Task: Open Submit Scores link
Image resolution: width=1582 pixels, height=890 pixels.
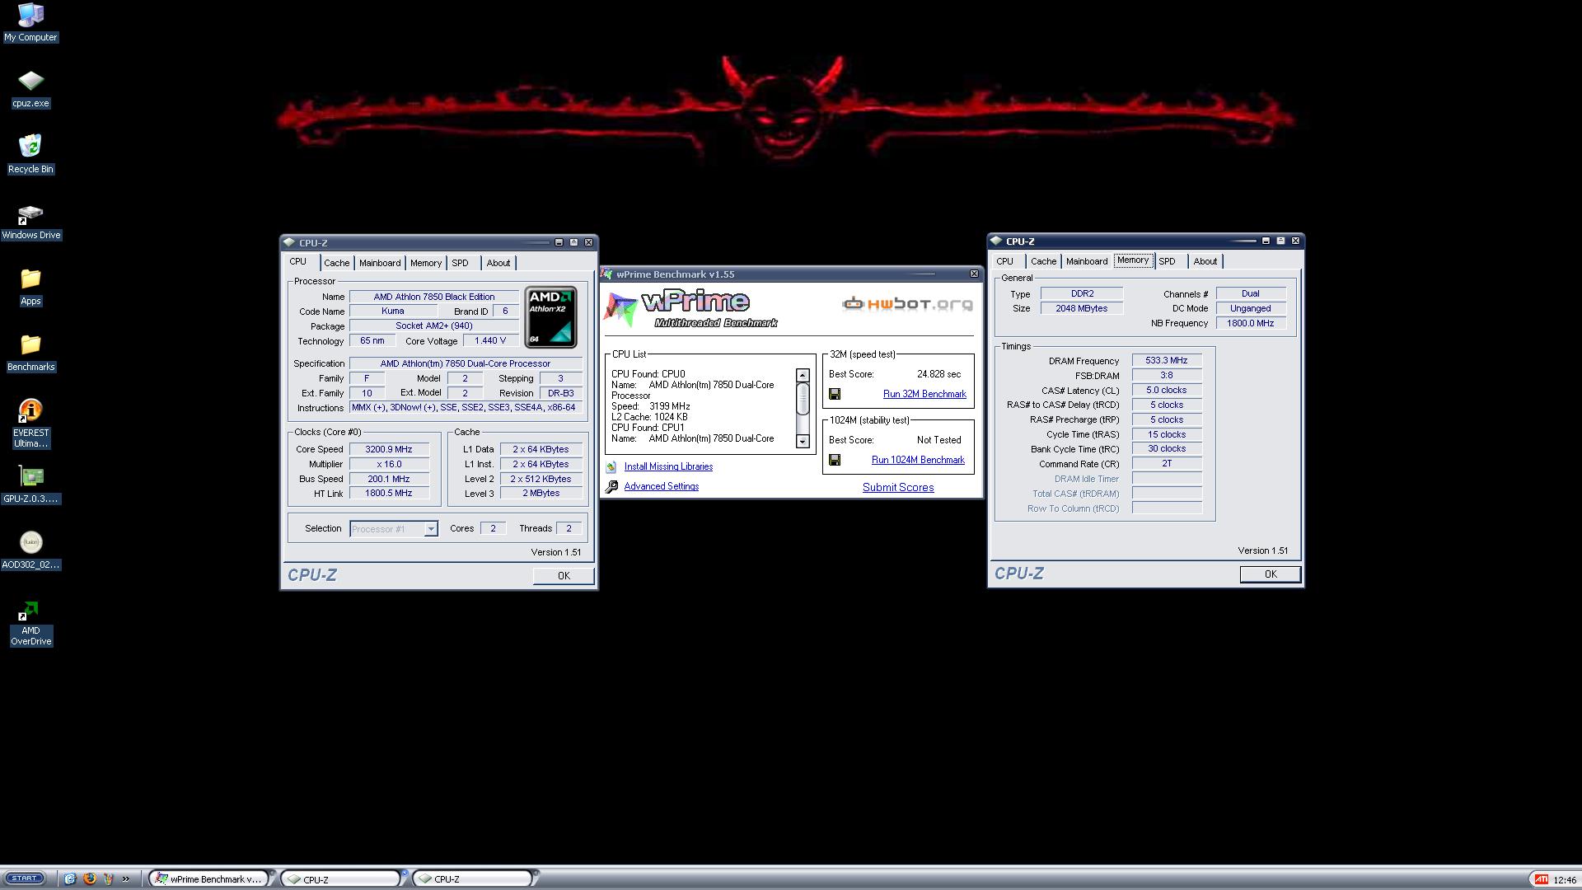Action: (x=898, y=487)
